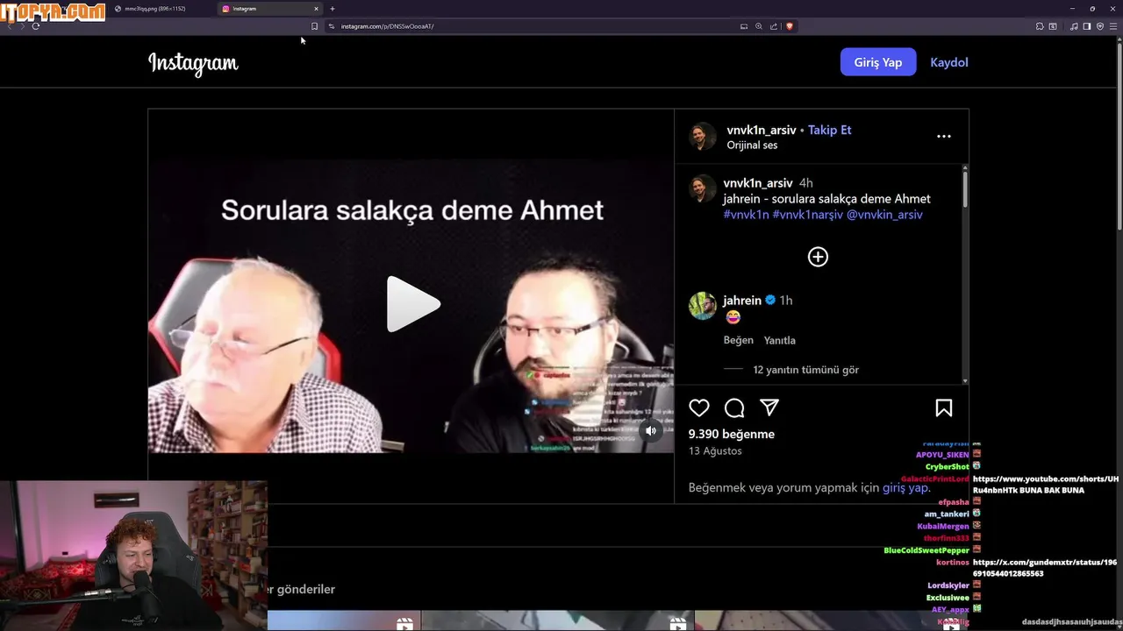
Task: Open media control music note icon
Action: (x=1074, y=26)
